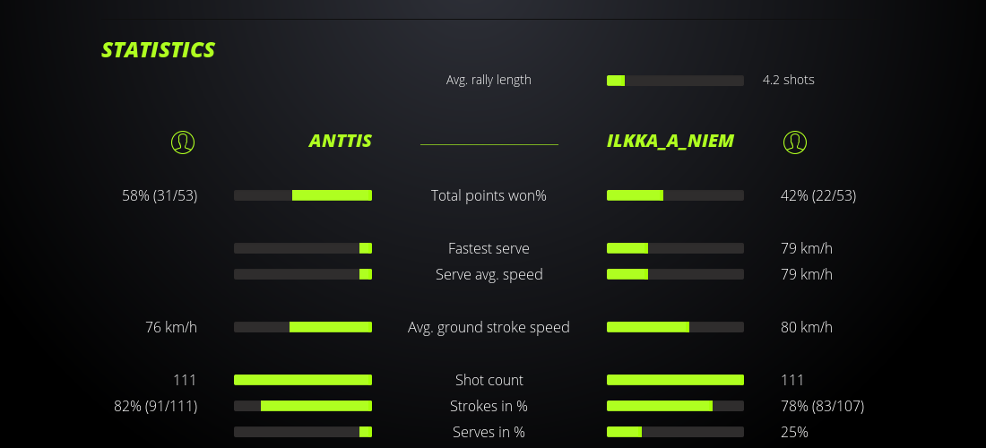Image resolution: width=986 pixels, height=448 pixels.
Task: Click ILKKA_A_NIEM's Serves in % bar
Action: click(675, 432)
